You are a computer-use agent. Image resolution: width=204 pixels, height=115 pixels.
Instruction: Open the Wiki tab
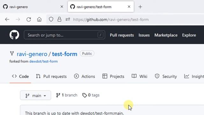[139, 76]
